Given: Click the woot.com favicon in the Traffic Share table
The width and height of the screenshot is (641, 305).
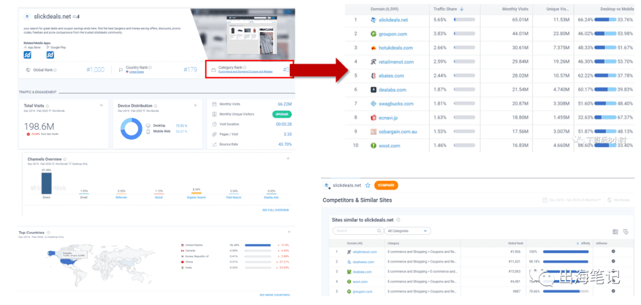Looking at the screenshot, I should [373, 145].
